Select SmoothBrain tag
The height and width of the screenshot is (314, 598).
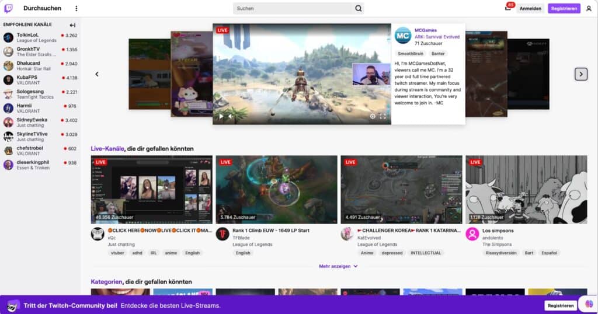411,54
